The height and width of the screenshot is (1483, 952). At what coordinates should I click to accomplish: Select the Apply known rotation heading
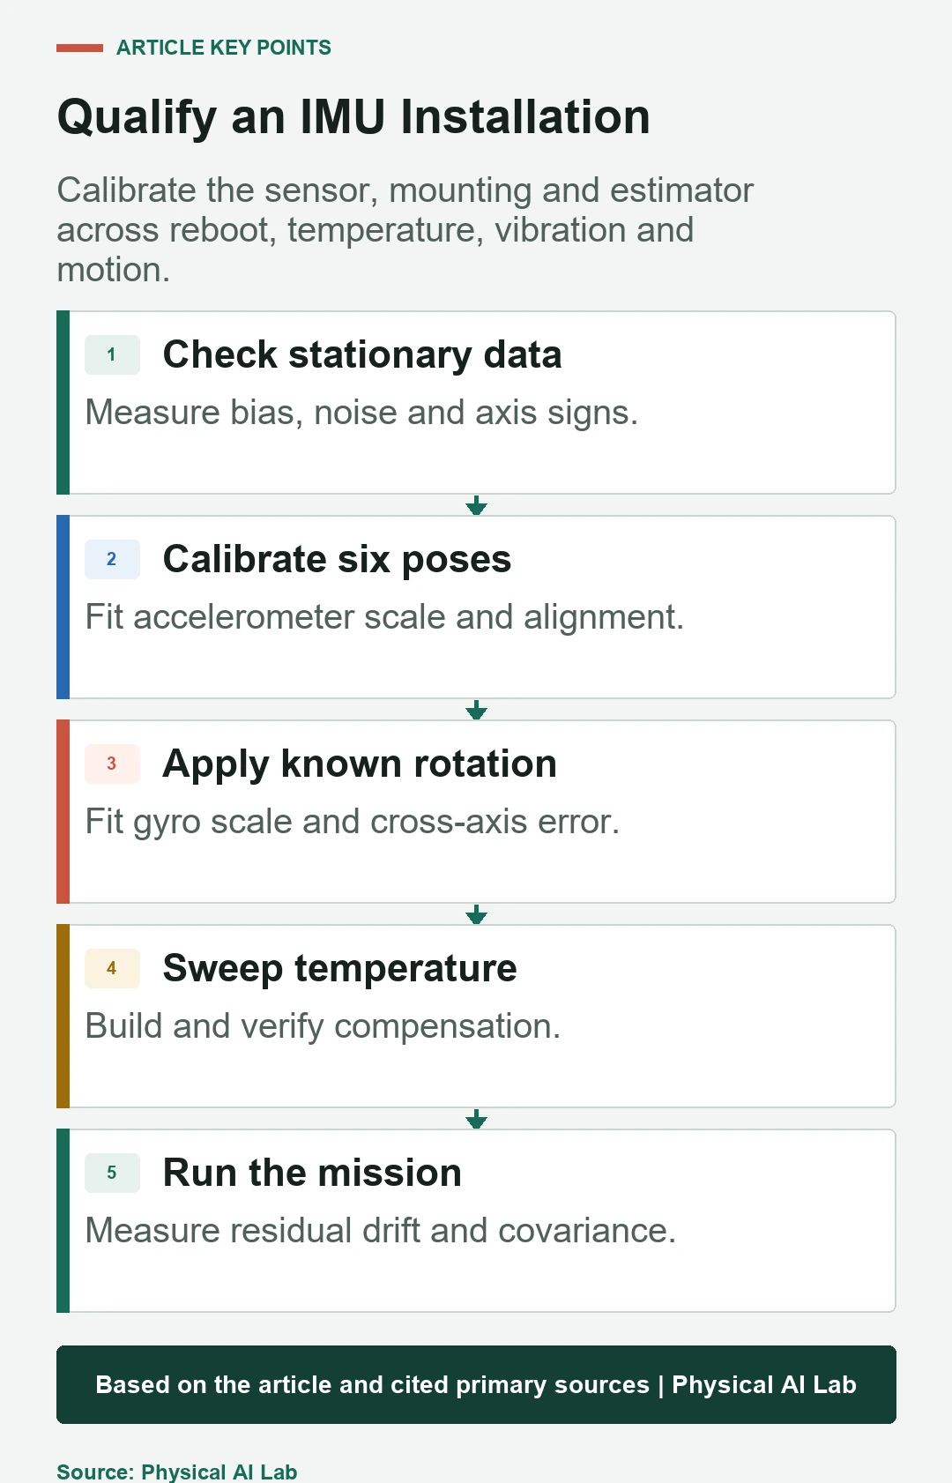click(x=360, y=764)
